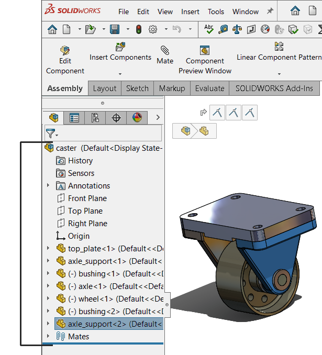This screenshot has width=322, height=355.
Task: Open the spell check Abc tool
Action: [209, 29]
